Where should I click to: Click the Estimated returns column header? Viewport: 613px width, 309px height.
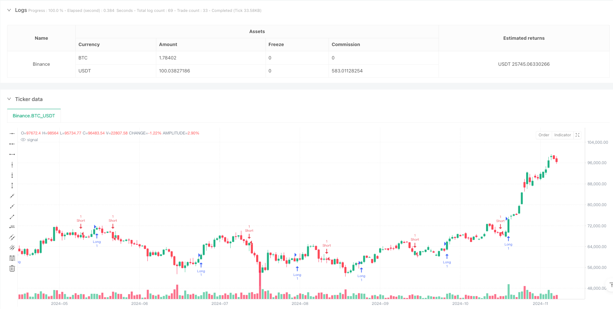click(524, 38)
